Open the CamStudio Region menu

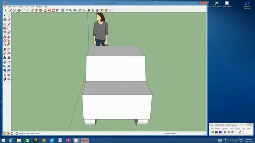pos(218,128)
